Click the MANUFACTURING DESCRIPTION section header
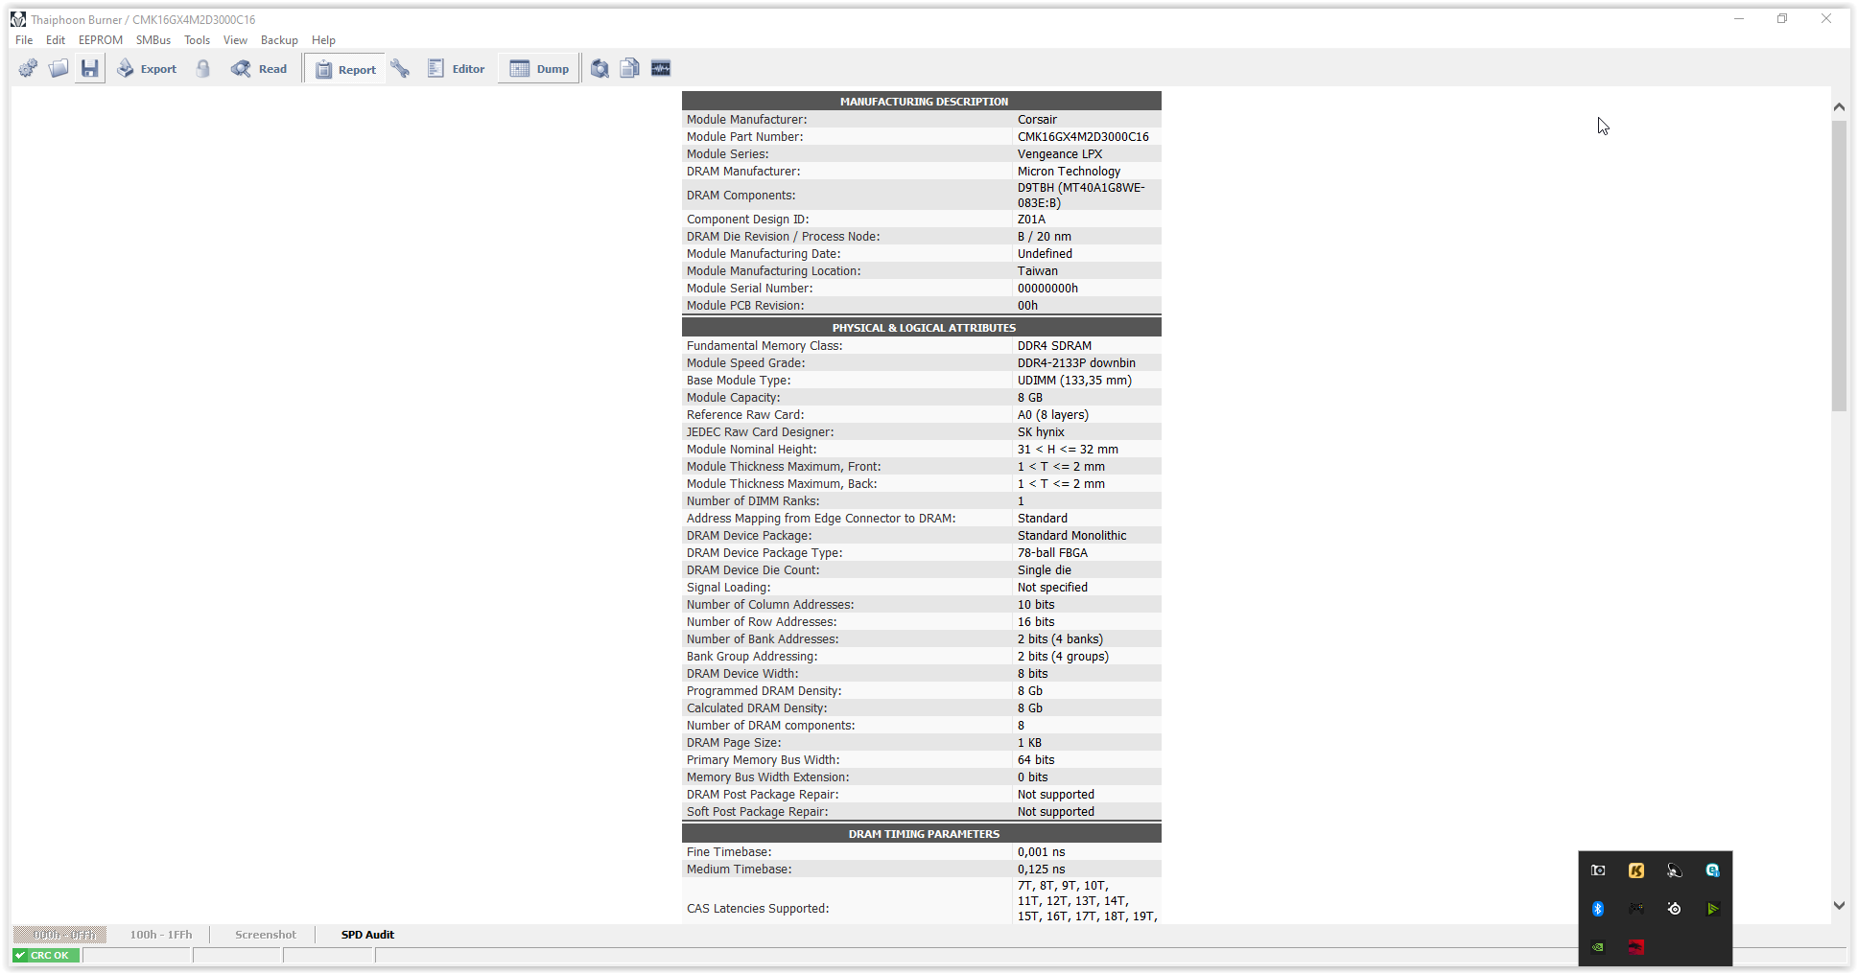This screenshot has width=1858, height=974. [922, 101]
